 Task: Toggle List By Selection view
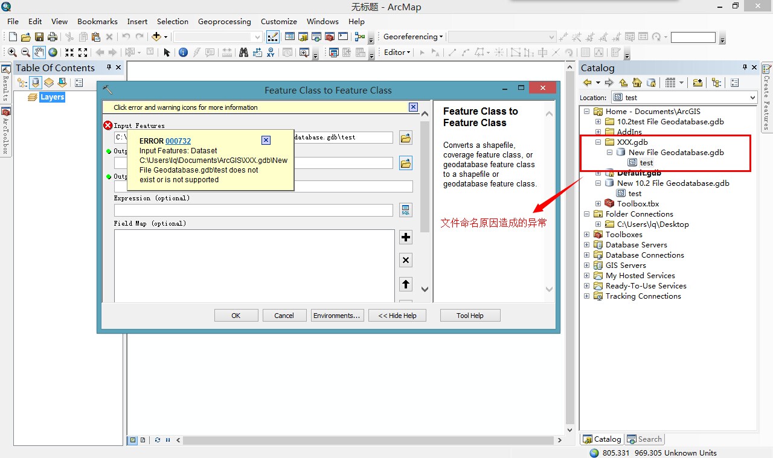[x=62, y=83]
